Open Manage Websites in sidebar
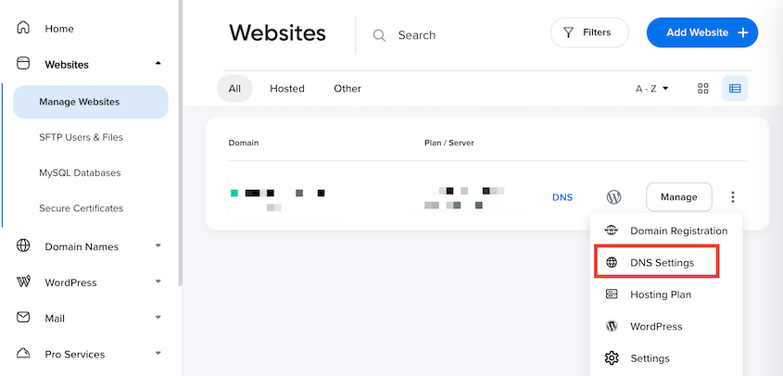 (91, 102)
